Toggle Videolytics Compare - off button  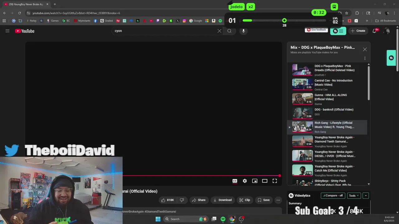[333, 196]
